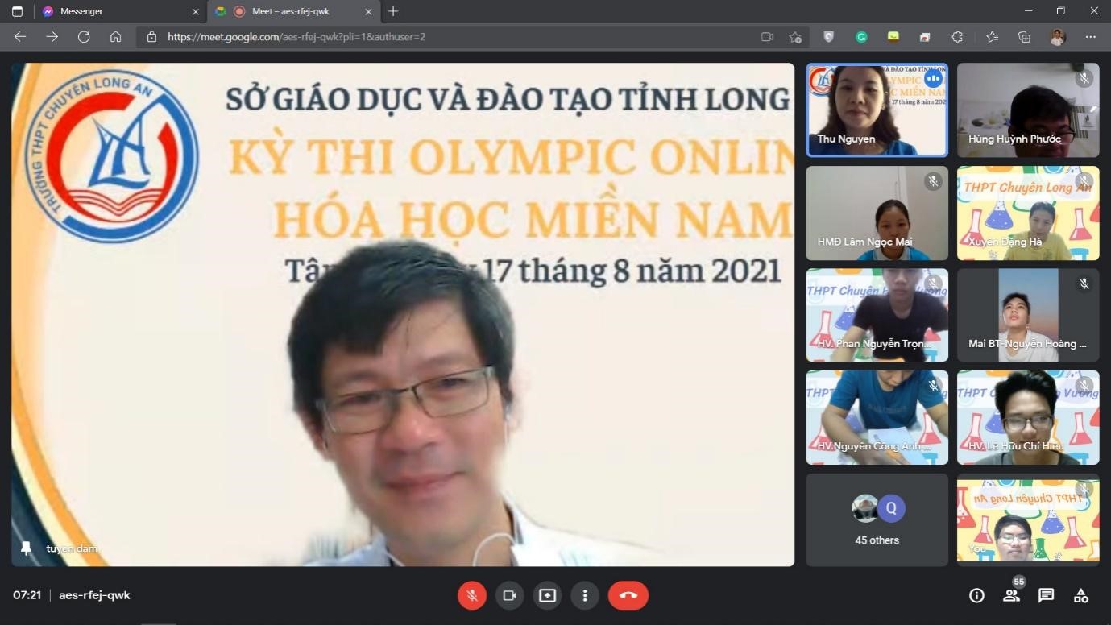
Task: Toggle the camera on or off
Action: click(x=509, y=595)
